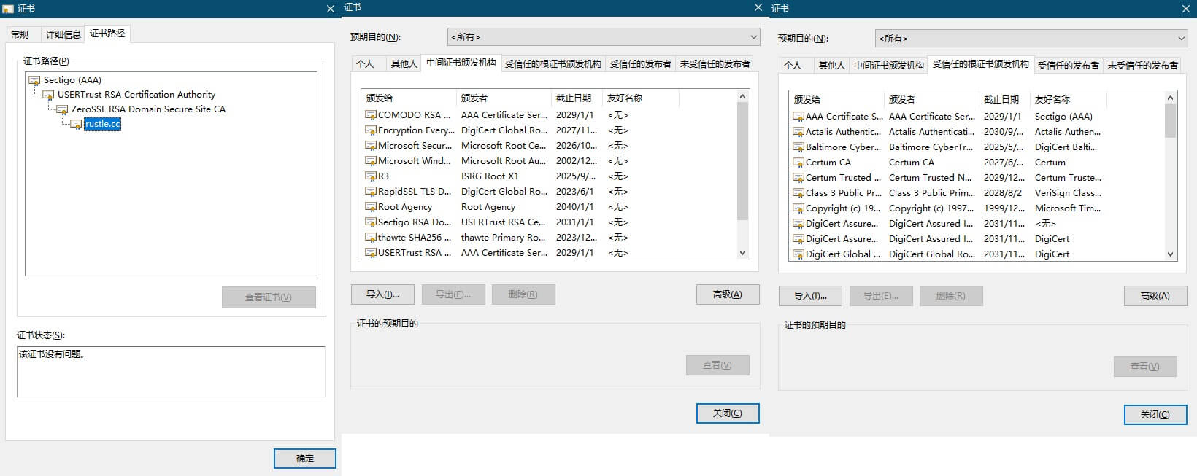
Task: Switch to the 详细信息 tab
Action: 63,34
